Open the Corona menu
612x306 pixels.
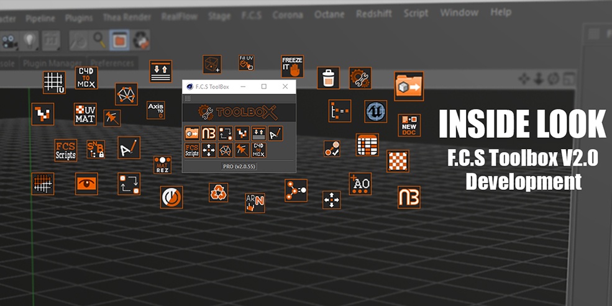click(x=288, y=15)
